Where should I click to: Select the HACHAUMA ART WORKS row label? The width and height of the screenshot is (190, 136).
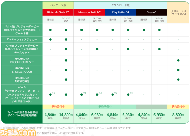coord(22,80)
